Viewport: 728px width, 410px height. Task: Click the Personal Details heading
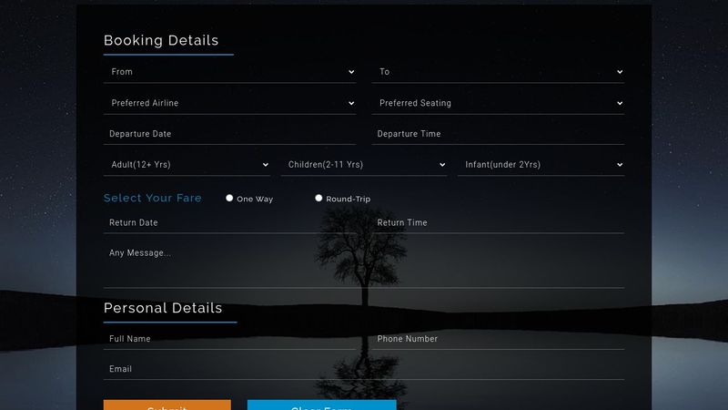(x=163, y=308)
